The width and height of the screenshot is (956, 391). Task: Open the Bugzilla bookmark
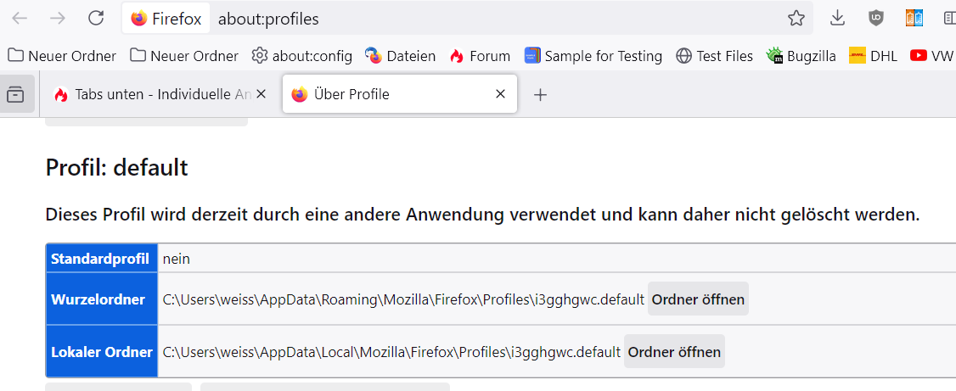pos(801,56)
